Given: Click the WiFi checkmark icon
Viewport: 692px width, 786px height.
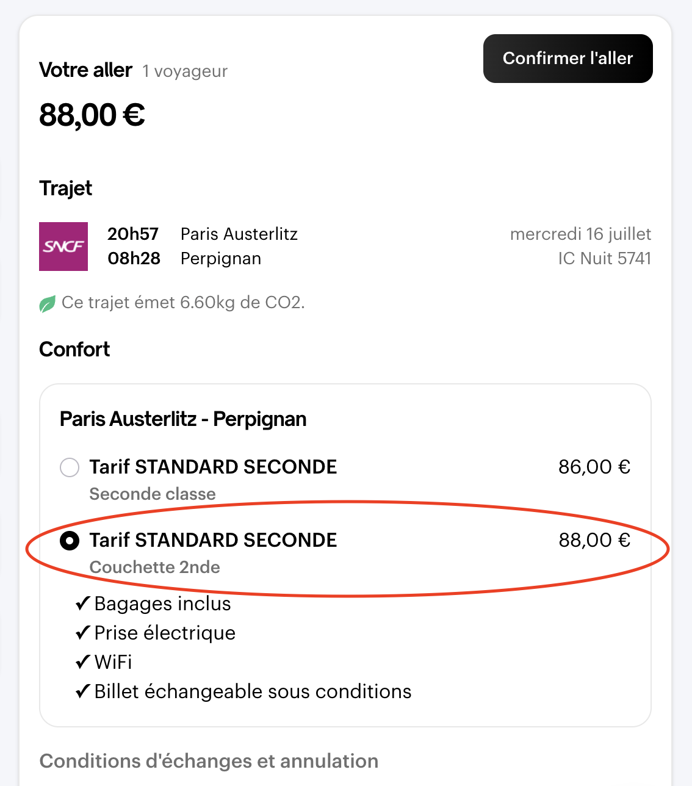Looking at the screenshot, I should 83,662.
